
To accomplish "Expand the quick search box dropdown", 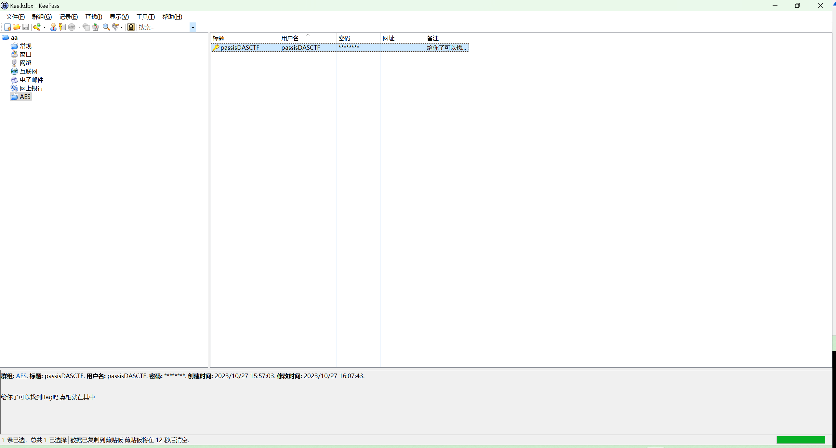I will point(193,27).
